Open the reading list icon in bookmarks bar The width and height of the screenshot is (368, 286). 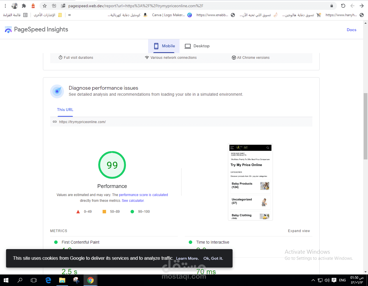tap(25, 15)
